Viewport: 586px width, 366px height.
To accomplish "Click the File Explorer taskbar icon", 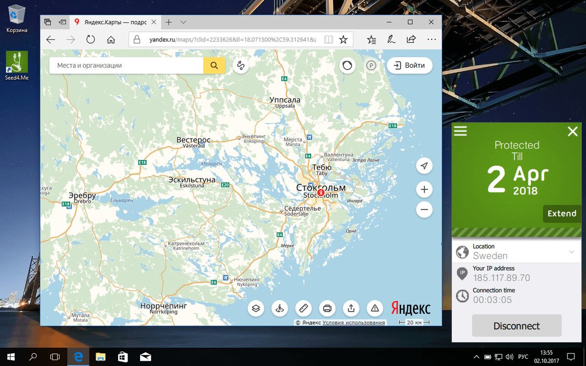I will point(100,357).
